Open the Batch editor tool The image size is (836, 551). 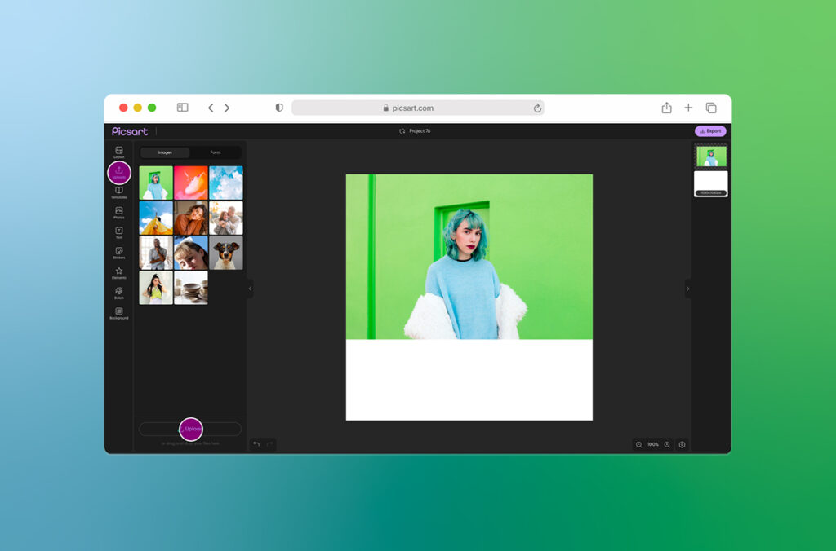pos(119,293)
